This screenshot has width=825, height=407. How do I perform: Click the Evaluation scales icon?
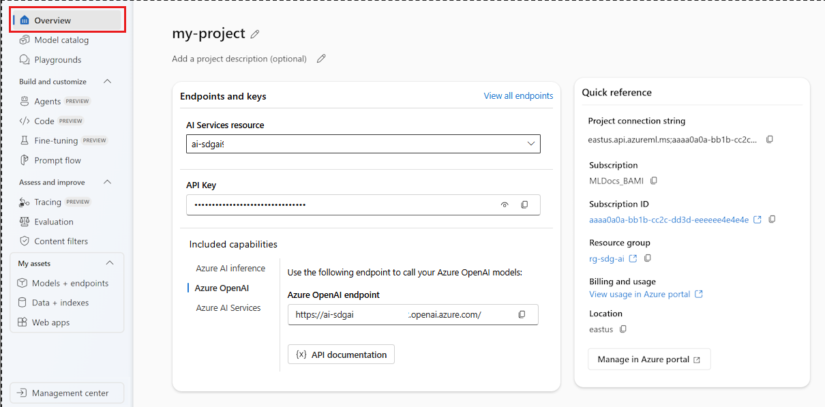click(25, 222)
